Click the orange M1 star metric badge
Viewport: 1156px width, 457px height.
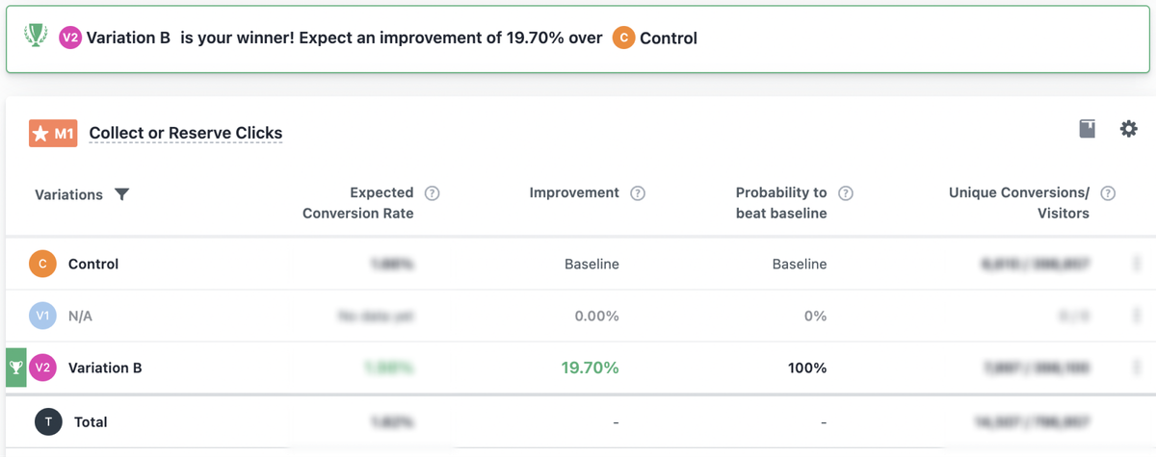click(53, 134)
